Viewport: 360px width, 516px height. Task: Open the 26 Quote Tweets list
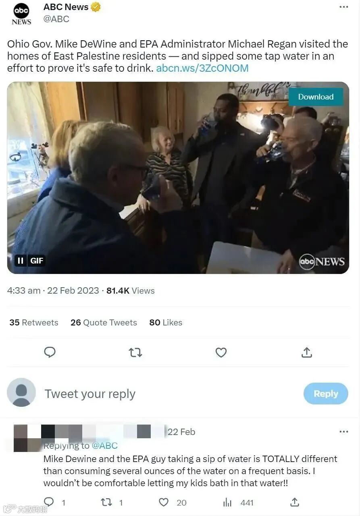(104, 323)
